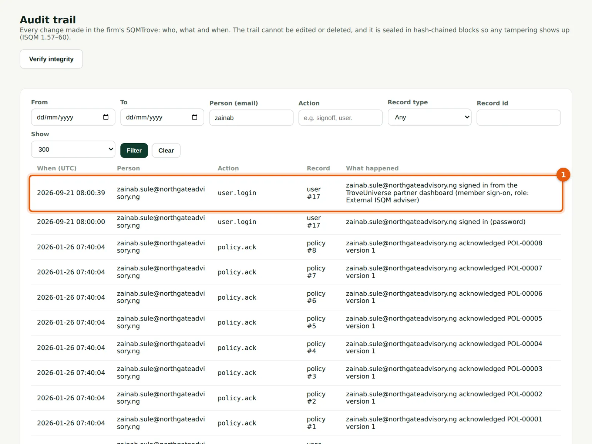The height and width of the screenshot is (444, 592).
Task: Click the 'acknowledged POL-00001' description
Action: click(444, 423)
